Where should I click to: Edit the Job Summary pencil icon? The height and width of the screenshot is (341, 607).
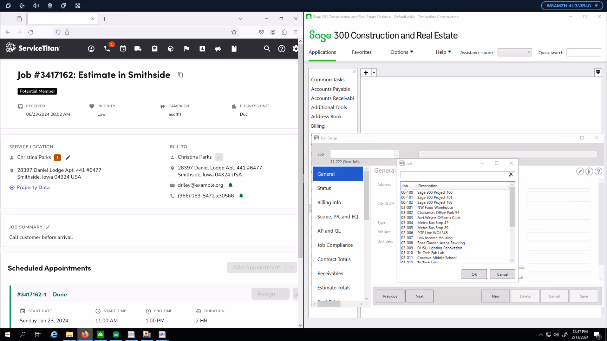coord(48,227)
